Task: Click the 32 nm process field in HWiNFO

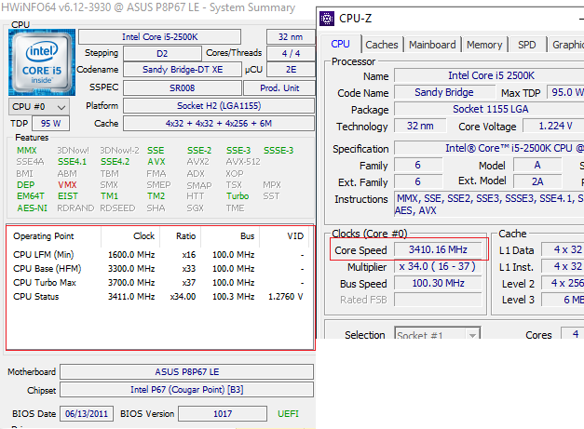Action: click(291, 37)
